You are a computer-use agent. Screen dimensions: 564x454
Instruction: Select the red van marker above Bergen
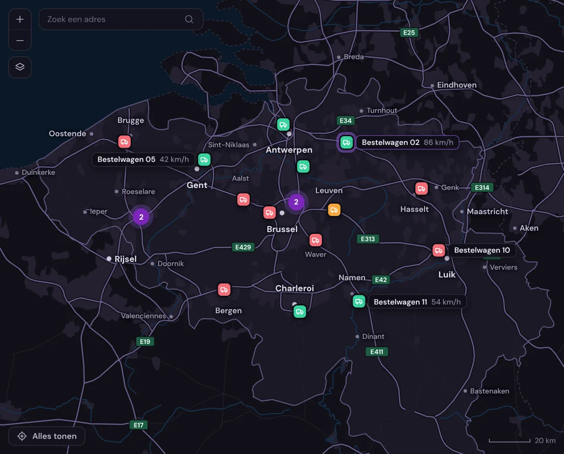click(x=224, y=289)
